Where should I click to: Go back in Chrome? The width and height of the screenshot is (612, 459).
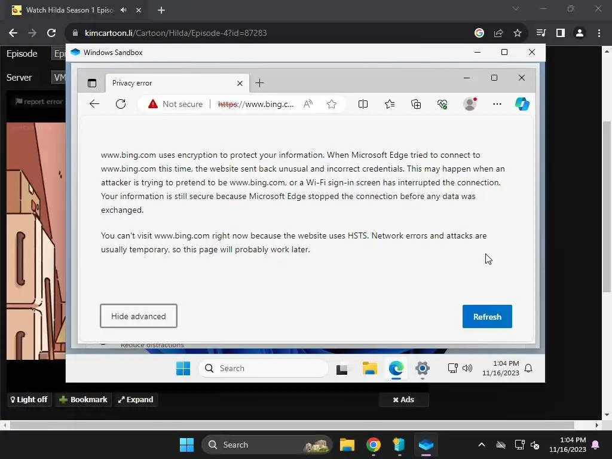point(13,33)
